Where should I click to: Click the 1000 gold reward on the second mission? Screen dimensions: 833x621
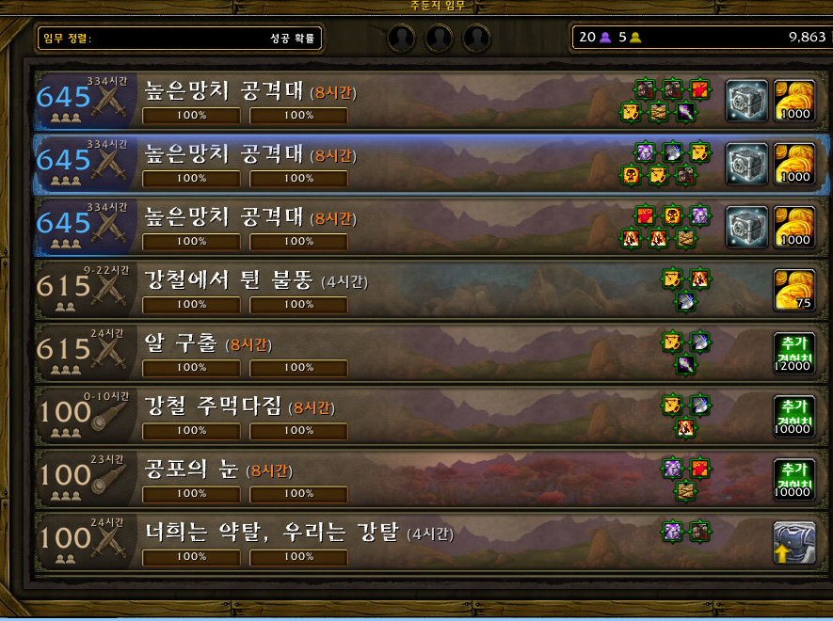point(794,164)
